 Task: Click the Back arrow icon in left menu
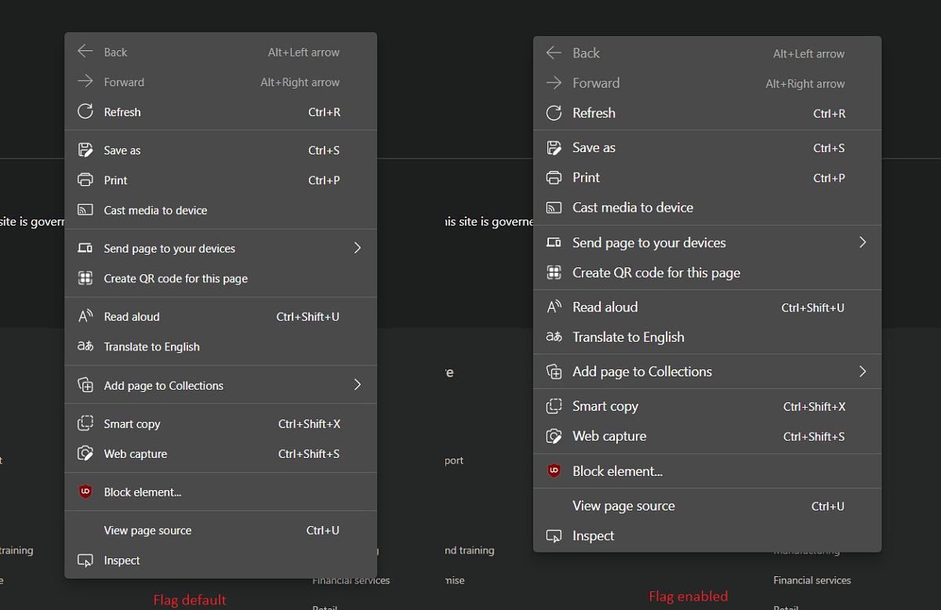85,52
